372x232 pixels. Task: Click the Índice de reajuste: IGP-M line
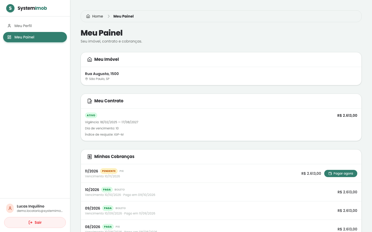click(x=104, y=135)
